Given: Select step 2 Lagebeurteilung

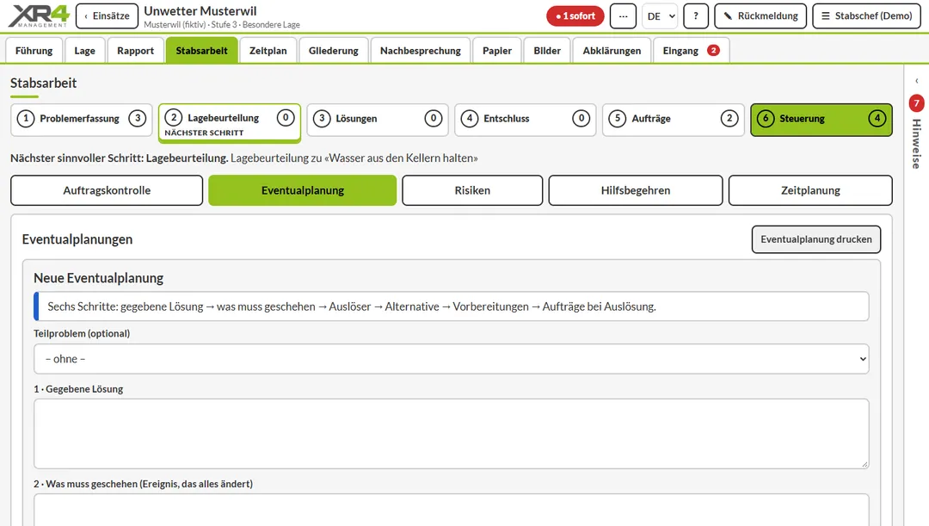Looking at the screenshot, I should (x=230, y=123).
